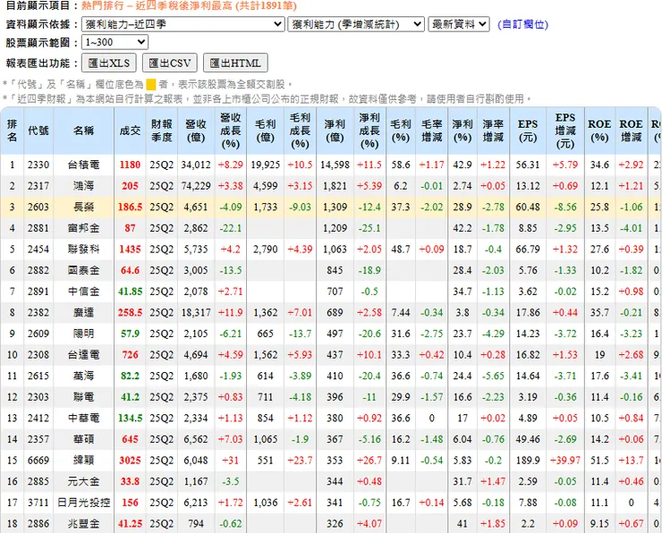
Task: Sort by the 毛利成長(%) column header
Action: tap(300, 131)
